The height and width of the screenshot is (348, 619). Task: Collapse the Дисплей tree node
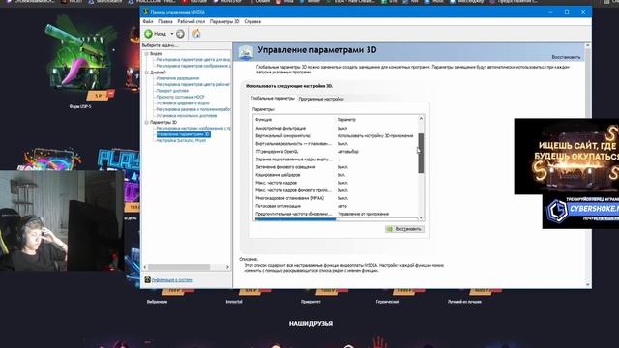point(146,72)
